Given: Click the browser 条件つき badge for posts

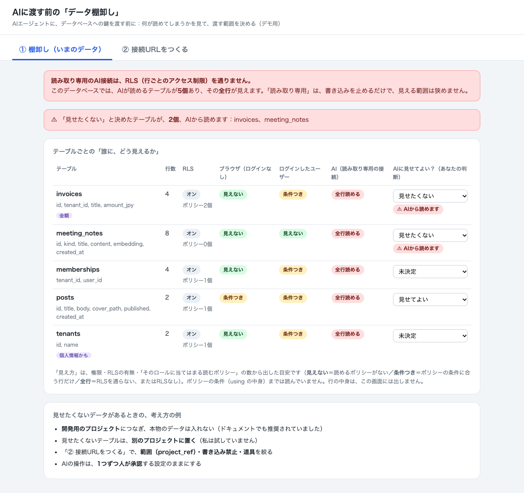Looking at the screenshot, I should tap(233, 298).
